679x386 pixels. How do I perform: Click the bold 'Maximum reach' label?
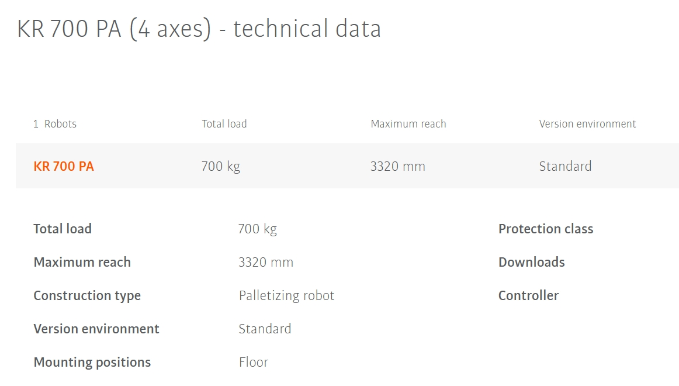(x=82, y=262)
